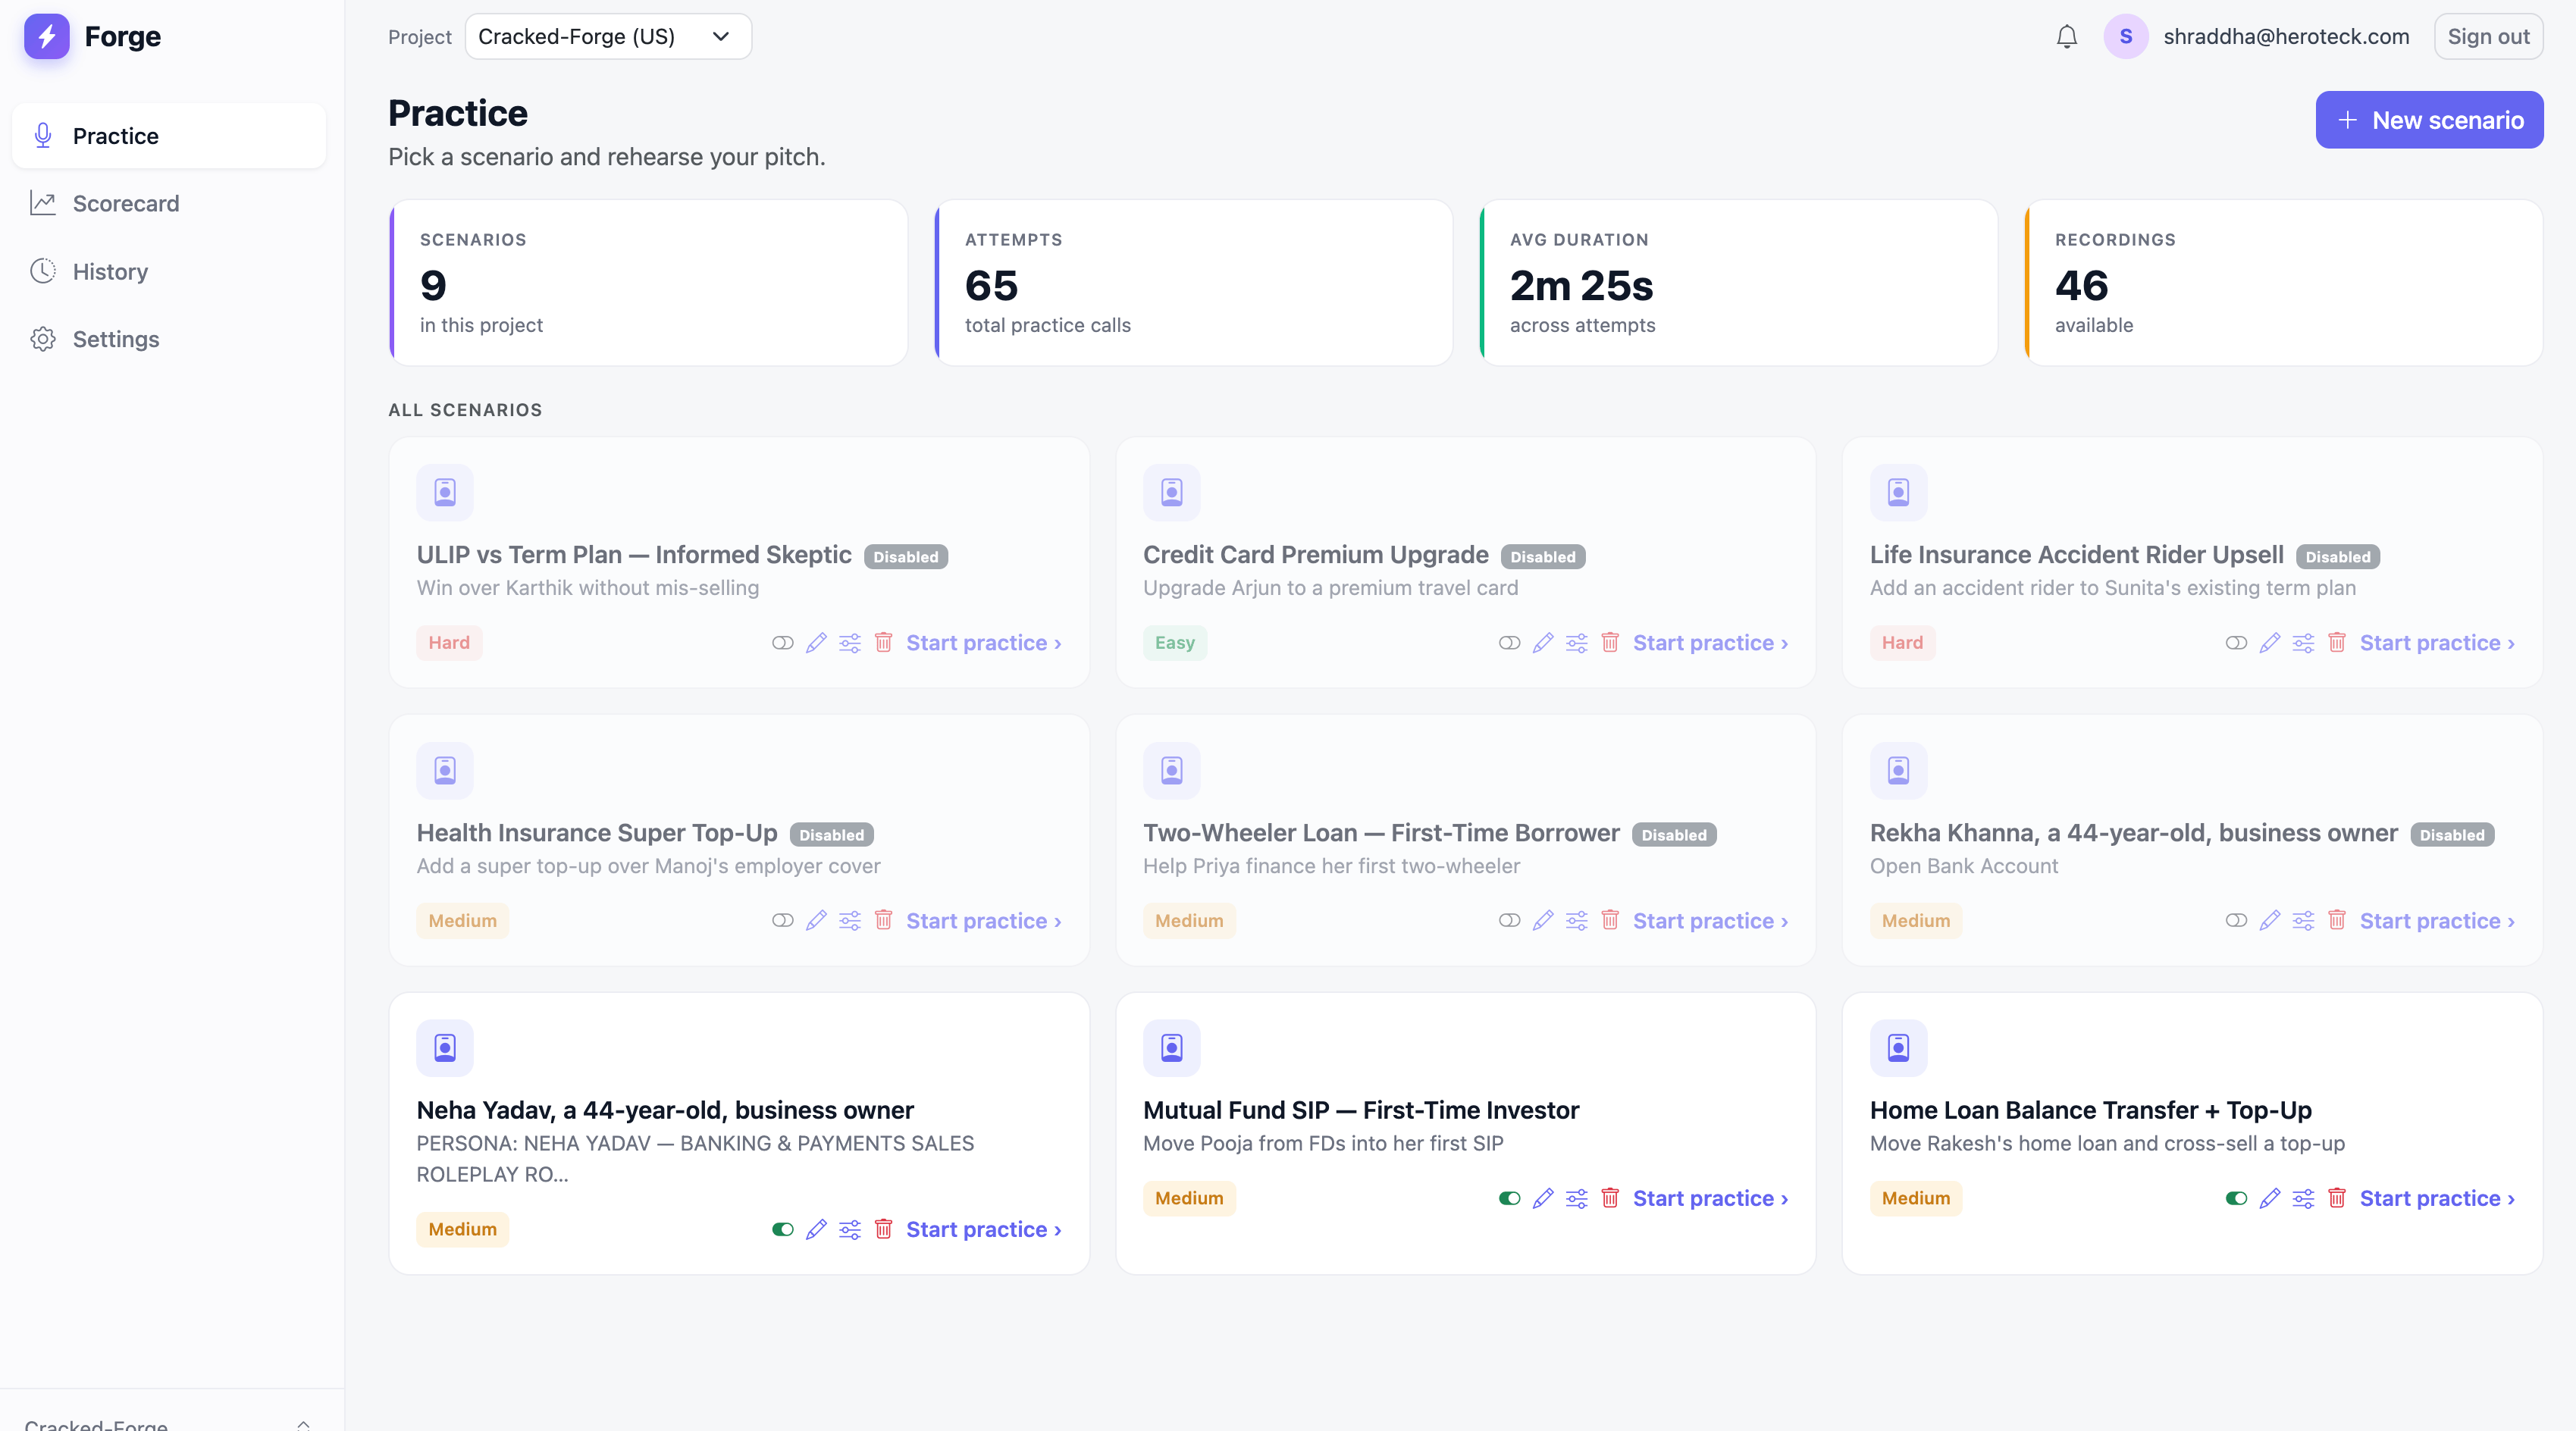Click the New scenario button
The image size is (2576, 1431).
point(2429,120)
